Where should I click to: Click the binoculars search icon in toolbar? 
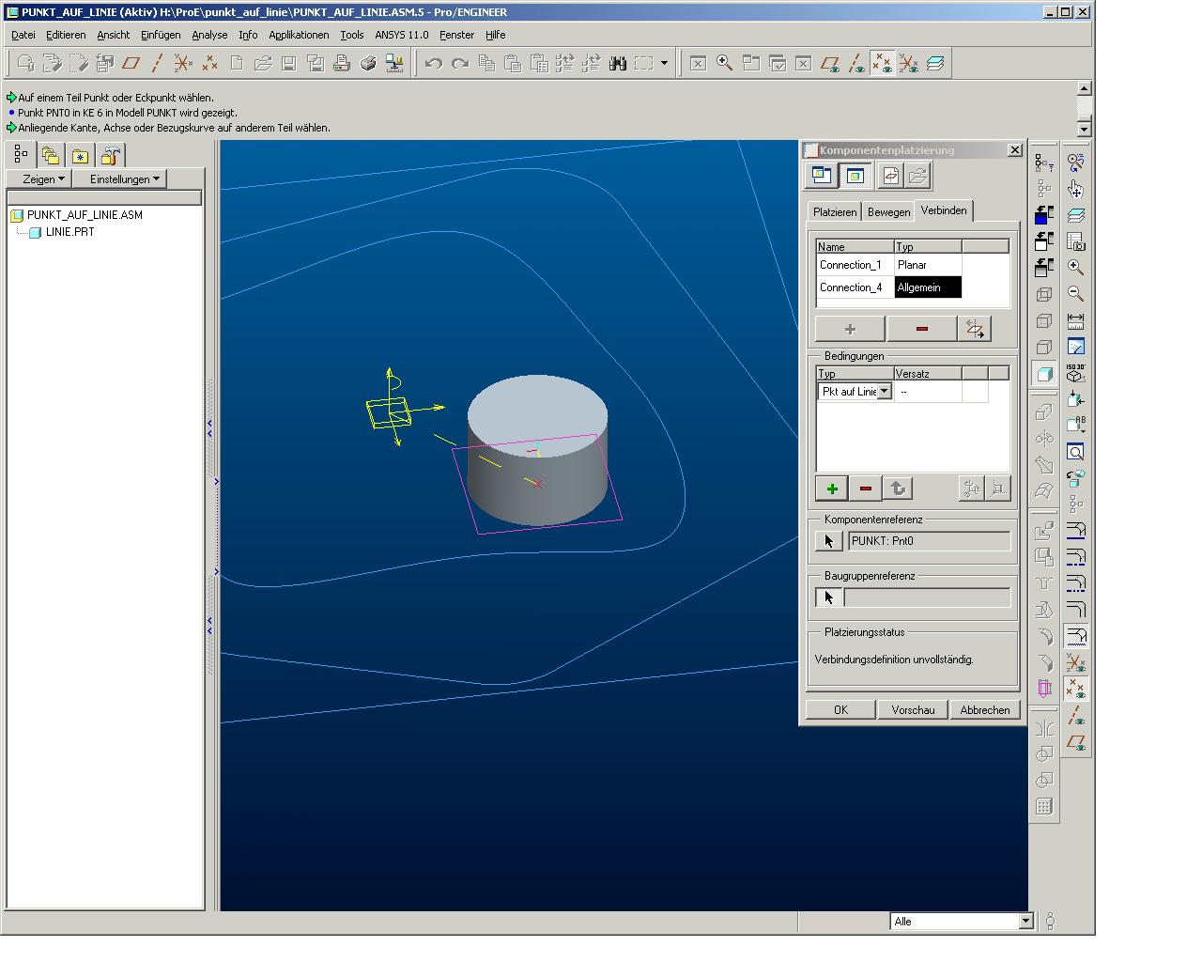coord(617,63)
